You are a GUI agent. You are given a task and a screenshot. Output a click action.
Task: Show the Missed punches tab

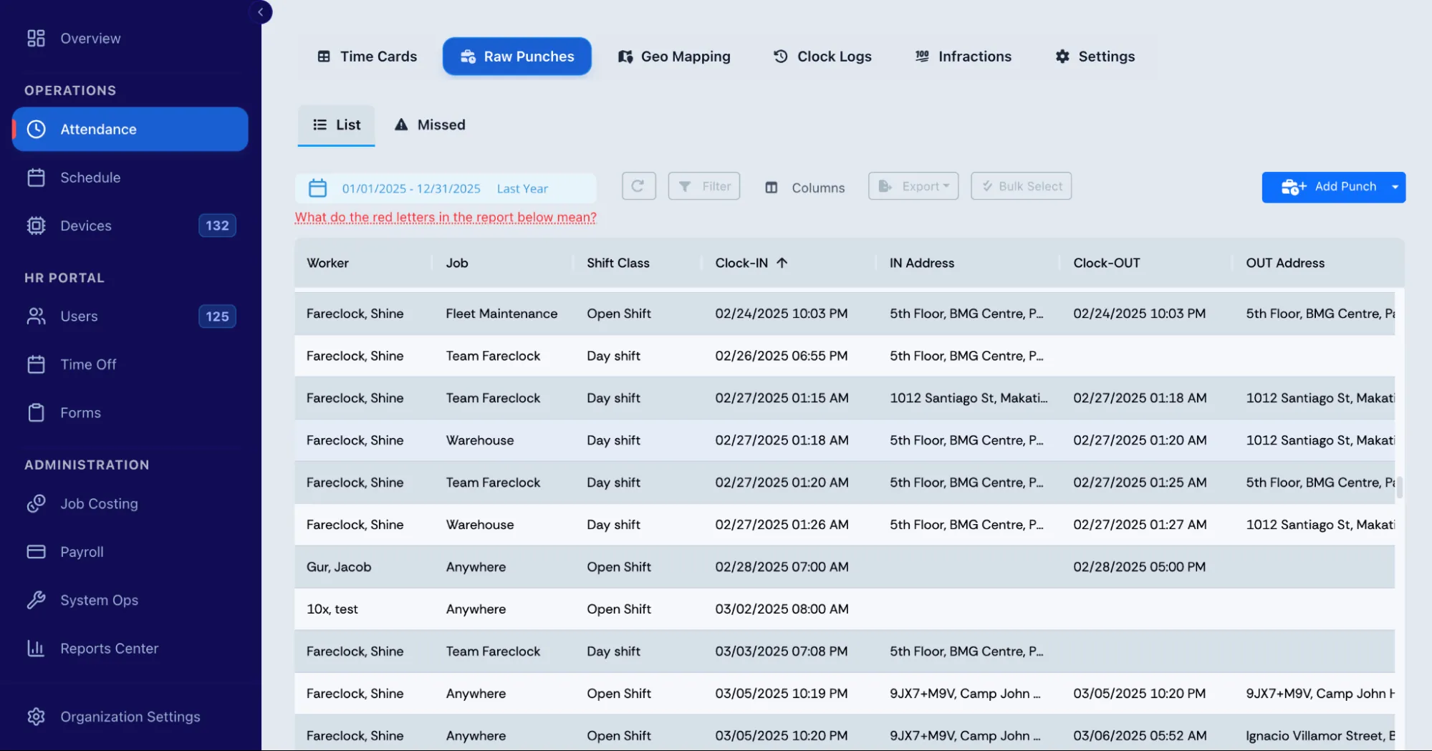click(430, 125)
